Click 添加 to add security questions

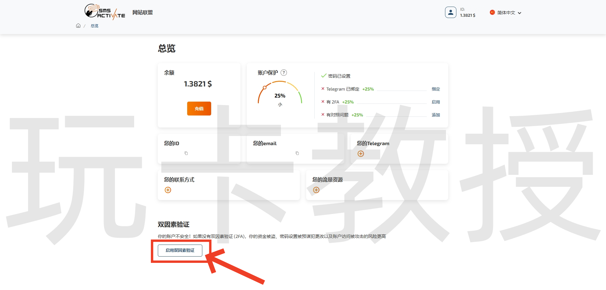coord(436,115)
